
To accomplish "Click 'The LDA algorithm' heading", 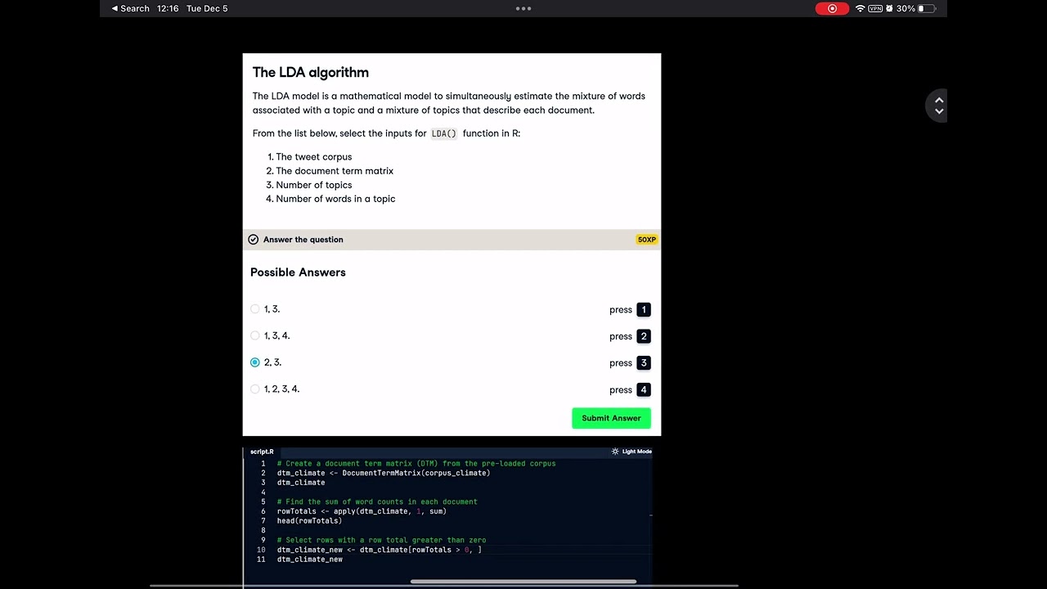I will pos(311,73).
